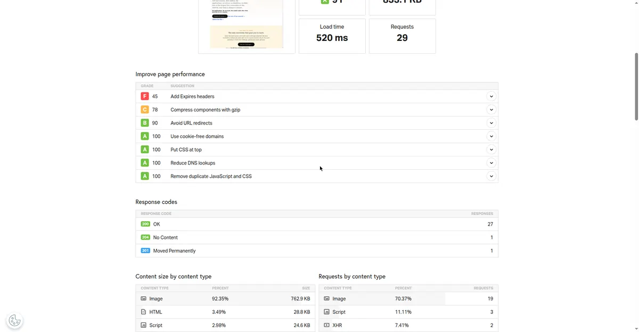Click the red F grade badge
The height and width of the screenshot is (332, 639).
click(145, 96)
